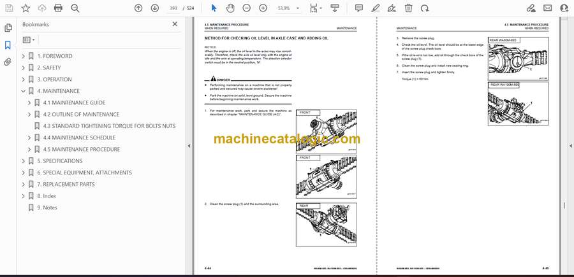The height and width of the screenshot is (277, 574).
Task: Add a comment note
Action: (359, 8)
